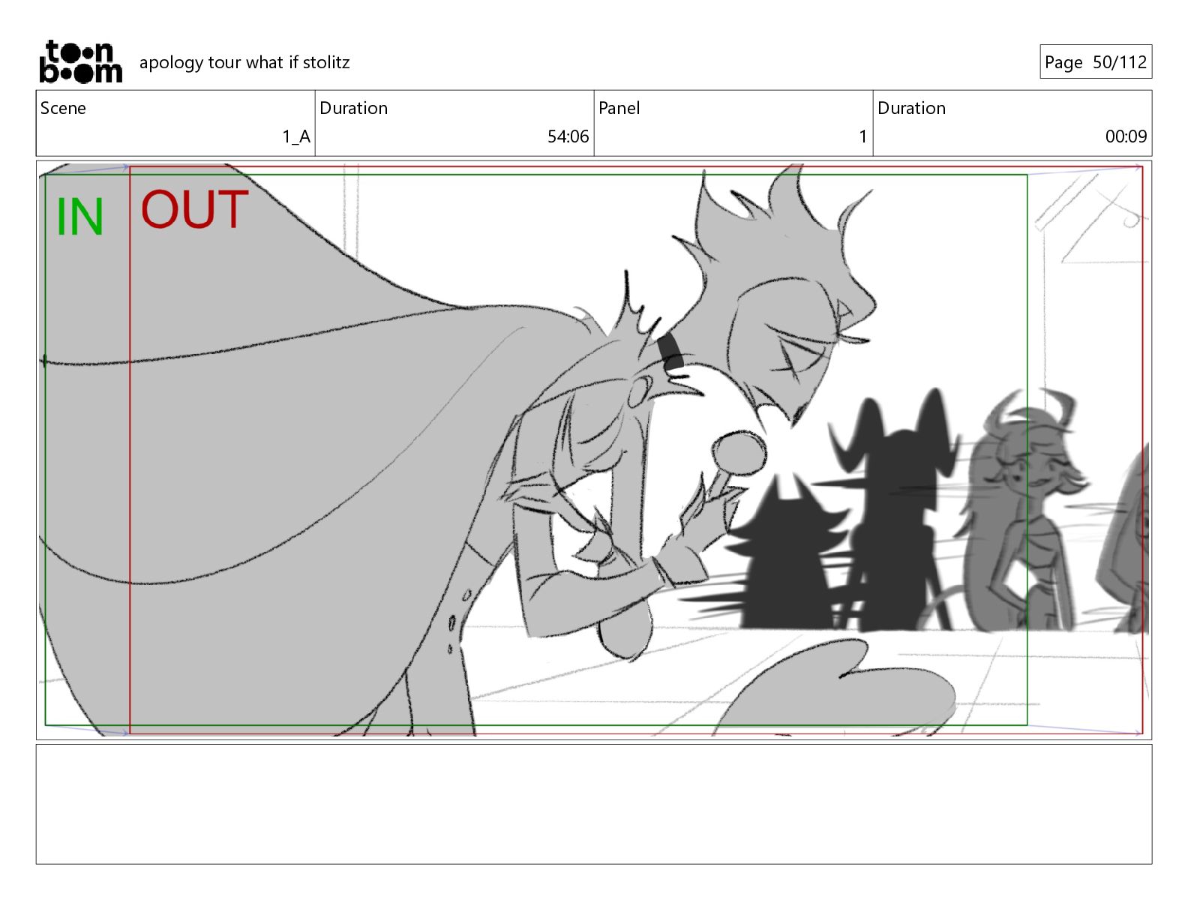Image resolution: width=1188 pixels, height=918 pixels.
Task: Click the green 'IN' camera label
Action: tap(79, 217)
